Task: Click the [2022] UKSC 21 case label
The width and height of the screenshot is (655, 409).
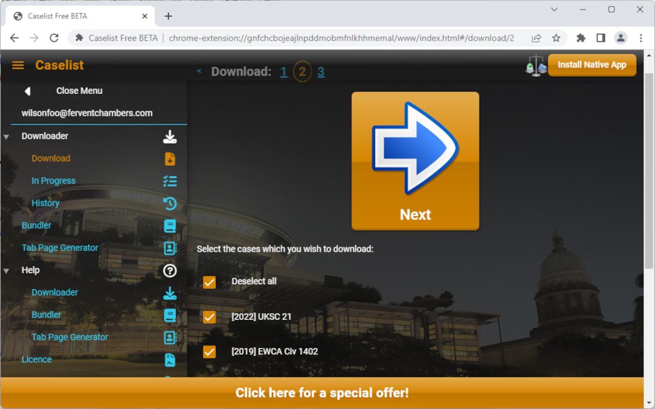Action: click(261, 316)
